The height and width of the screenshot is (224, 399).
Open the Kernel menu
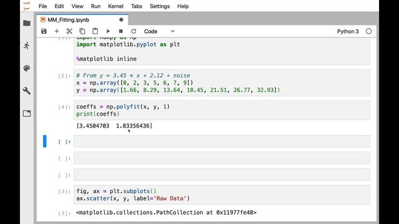pyautogui.click(x=115, y=6)
